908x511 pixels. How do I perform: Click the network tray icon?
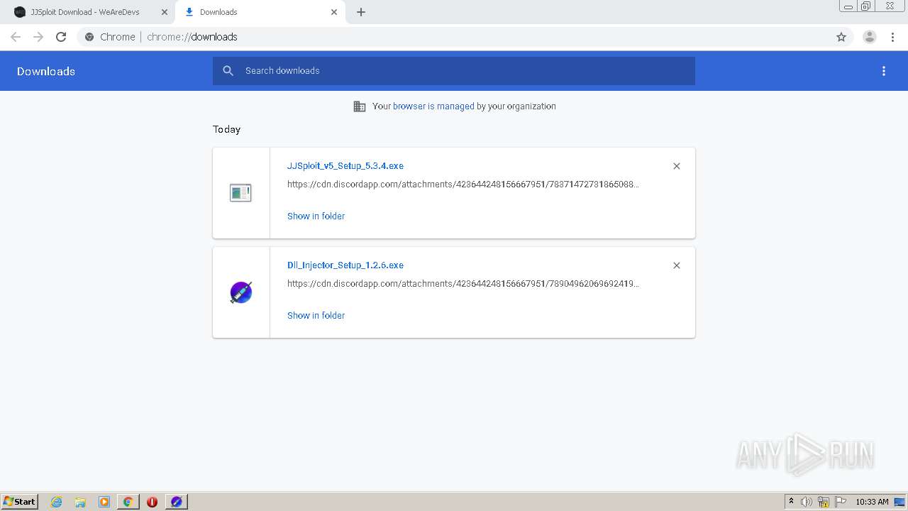824,502
